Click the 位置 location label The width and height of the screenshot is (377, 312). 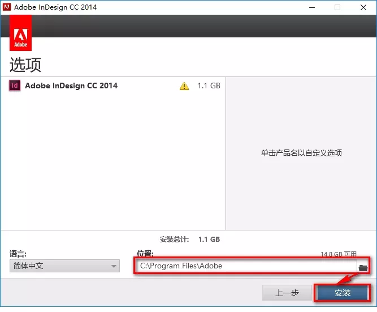[145, 254]
